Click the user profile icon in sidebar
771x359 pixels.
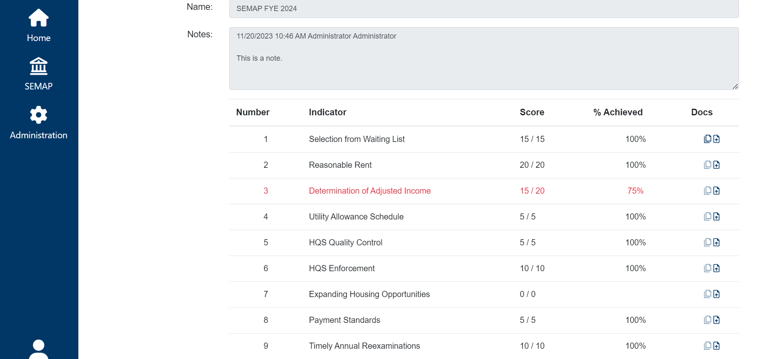tap(39, 349)
